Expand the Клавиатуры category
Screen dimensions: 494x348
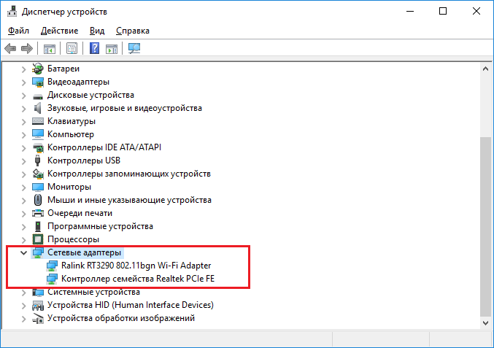tap(23, 122)
